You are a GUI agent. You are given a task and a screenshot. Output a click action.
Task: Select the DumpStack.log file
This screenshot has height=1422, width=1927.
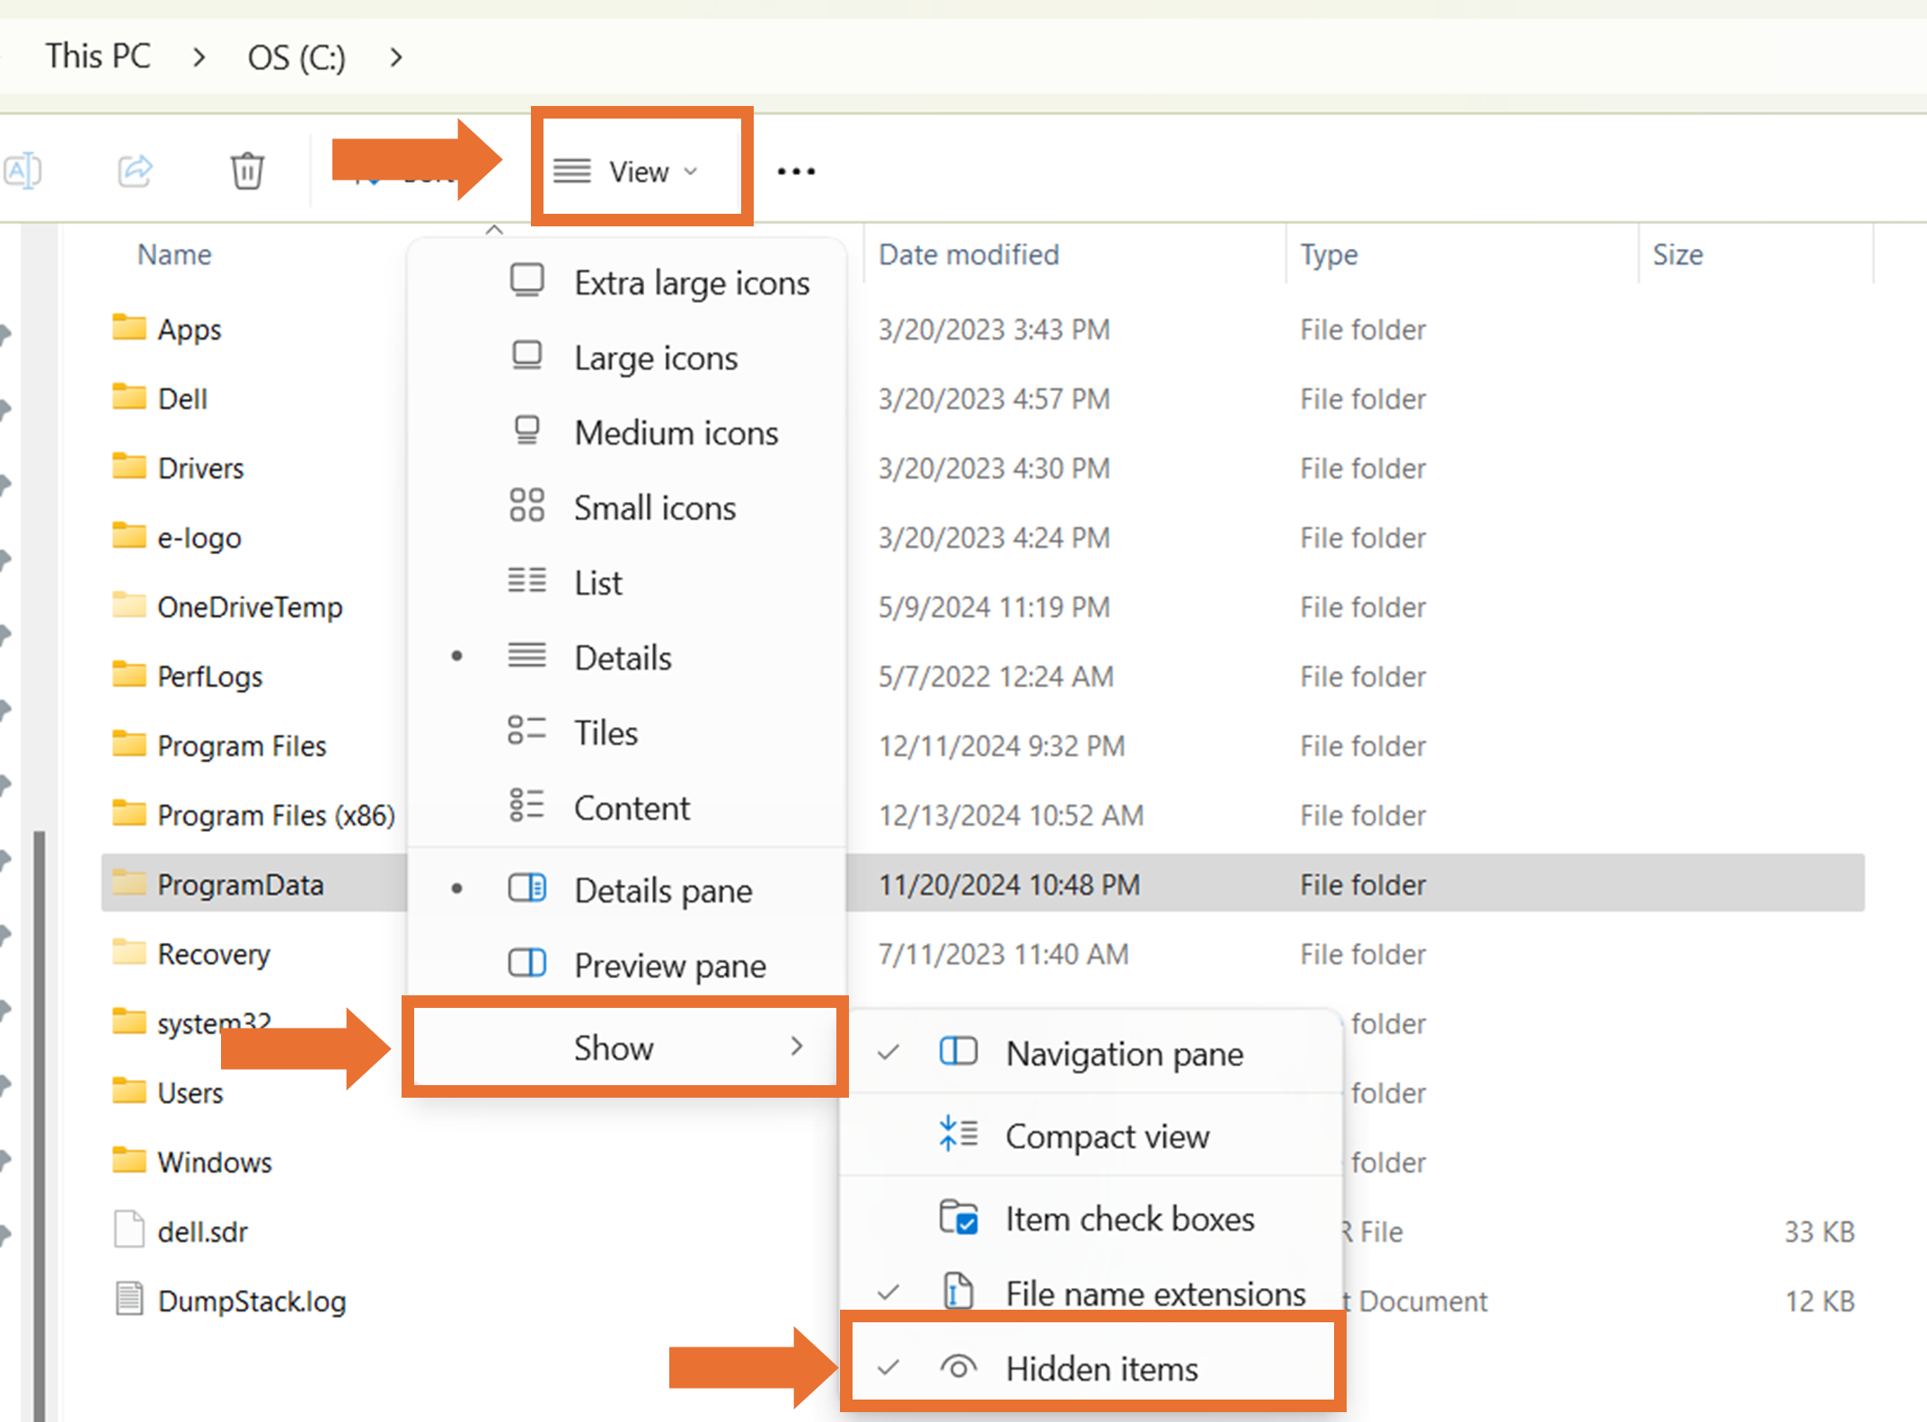pyautogui.click(x=251, y=1301)
